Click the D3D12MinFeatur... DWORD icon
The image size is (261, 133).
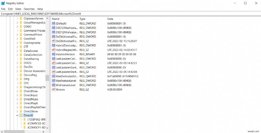pos(54,32)
